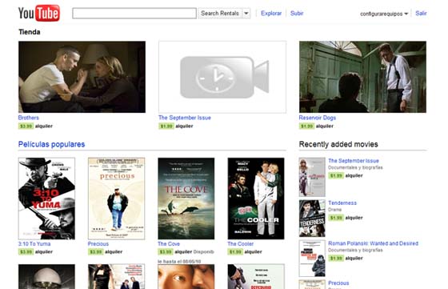
Task: Open the Explorar link
Action: [x=271, y=13]
